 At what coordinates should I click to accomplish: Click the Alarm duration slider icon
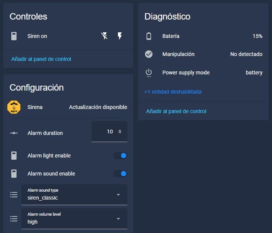pyautogui.click(x=14, y=133)
